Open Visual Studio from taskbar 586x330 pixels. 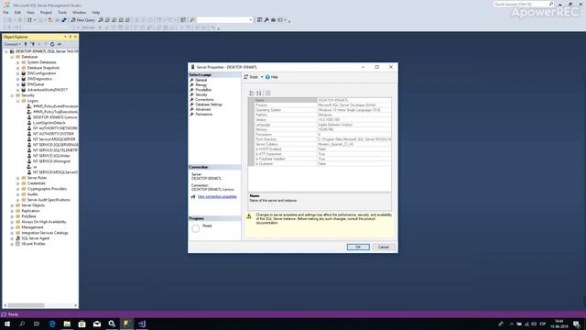coord(142,324)
